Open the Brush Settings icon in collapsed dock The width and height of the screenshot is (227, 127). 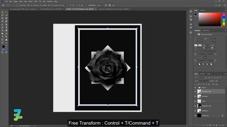point(191,16)
